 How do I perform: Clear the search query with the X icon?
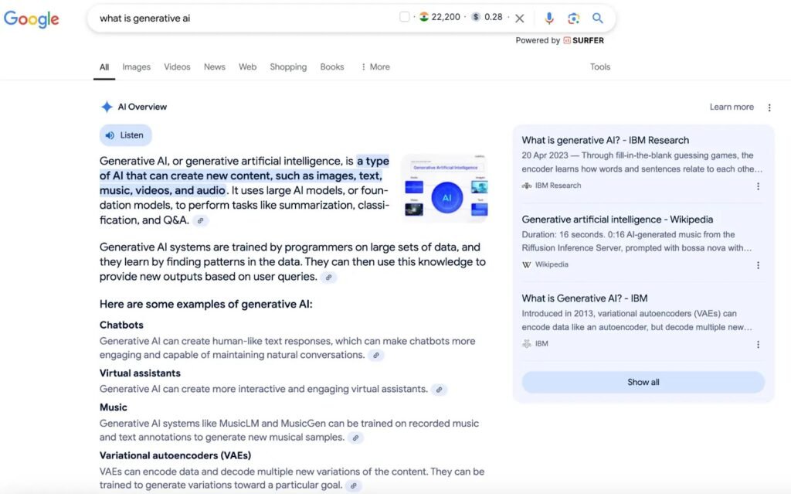click(x=520, y=19)
